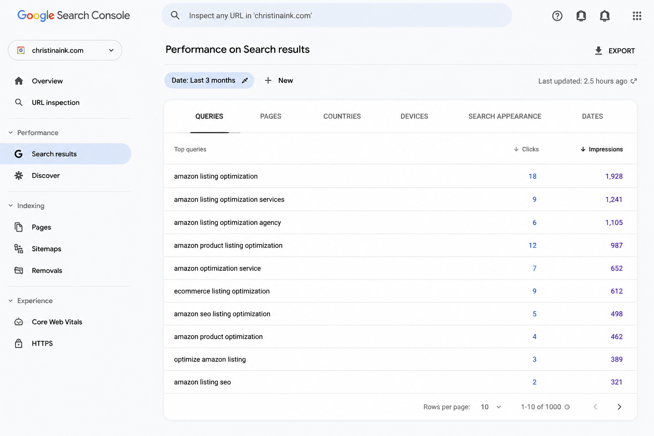Image resolution: width=654 pixels, height=436 pixels.
Task: Select query 'amazon listing seo'
Action: (x=202, y=382)
